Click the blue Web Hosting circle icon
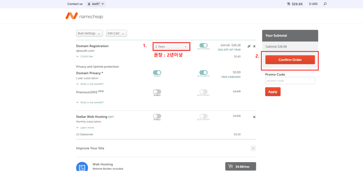The image size is (363, 171). click(82, 167)
